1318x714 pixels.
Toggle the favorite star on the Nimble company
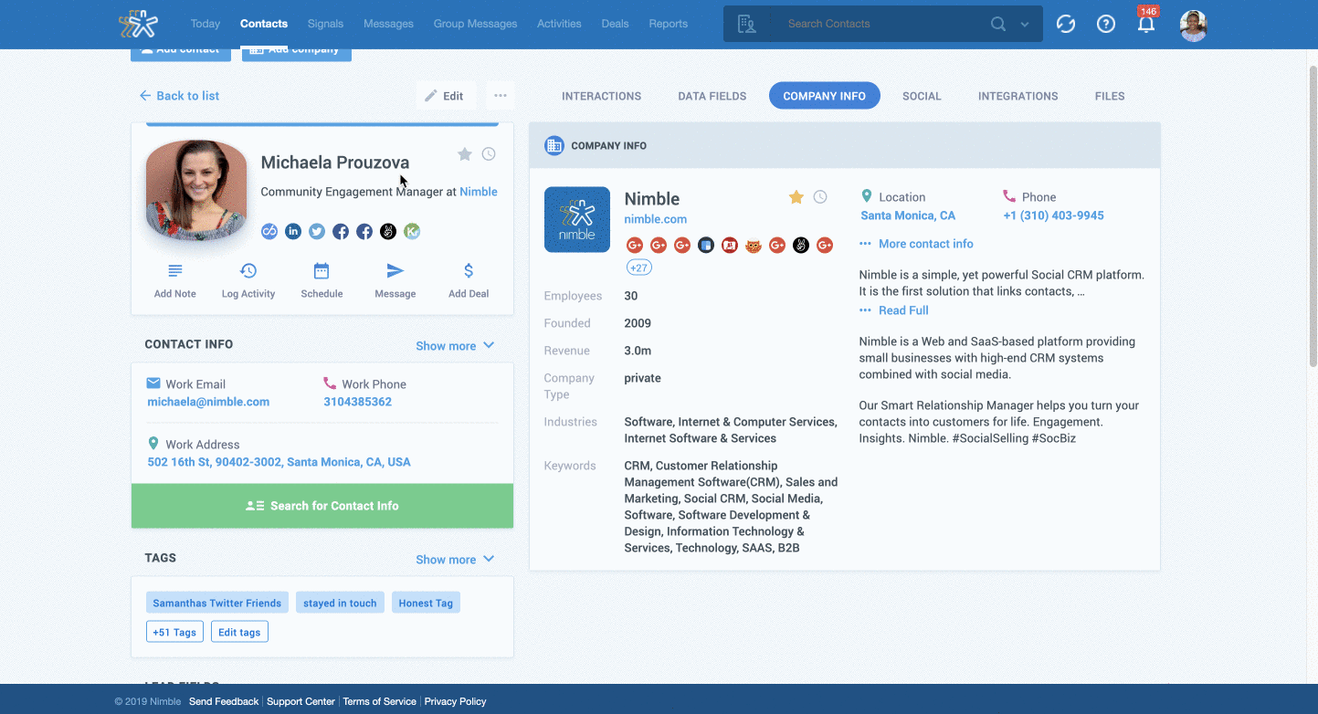pyautogui.click(x=796, y=196)
